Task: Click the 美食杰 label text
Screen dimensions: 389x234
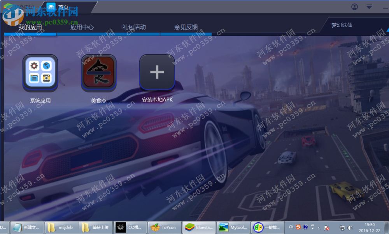Action: (99, 100)
